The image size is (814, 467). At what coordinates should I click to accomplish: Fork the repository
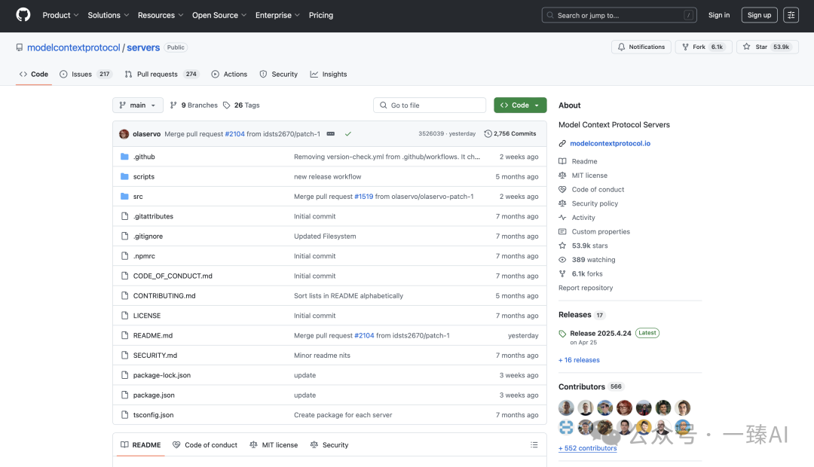[703, 47]
